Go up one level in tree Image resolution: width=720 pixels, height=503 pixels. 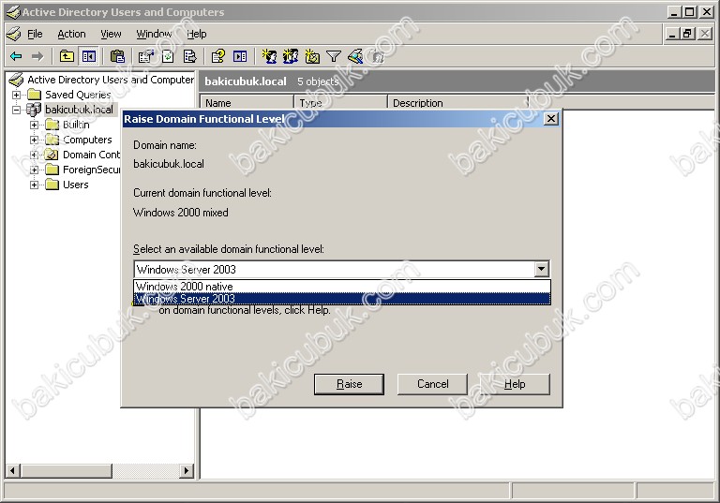[67, 56]
